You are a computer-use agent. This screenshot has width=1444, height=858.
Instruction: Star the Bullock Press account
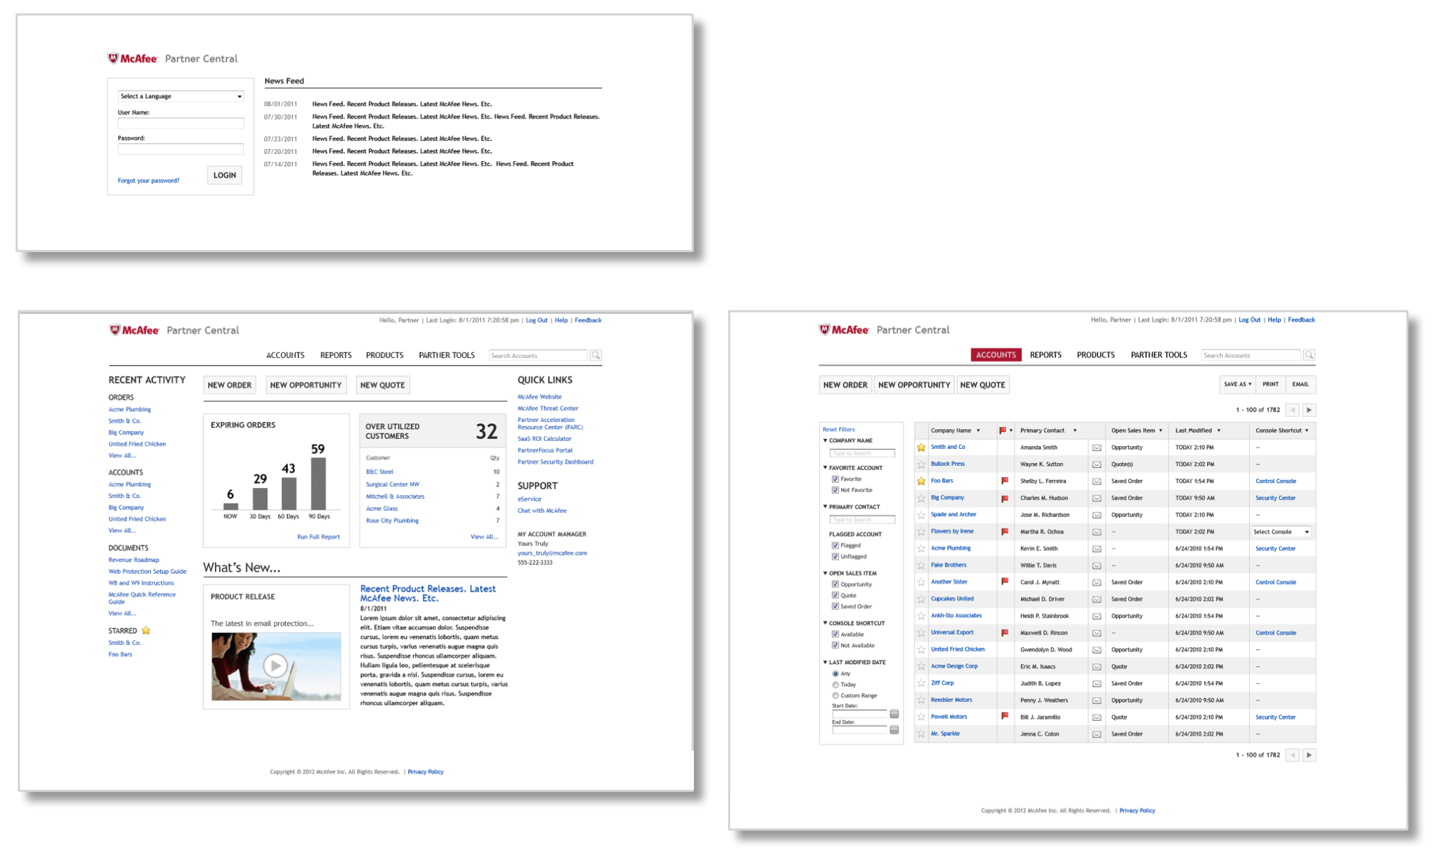[x=921, y=465]
